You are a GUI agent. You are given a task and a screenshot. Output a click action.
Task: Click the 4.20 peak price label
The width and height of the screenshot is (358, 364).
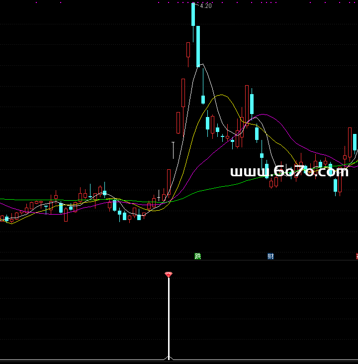(x=205, y=6)
